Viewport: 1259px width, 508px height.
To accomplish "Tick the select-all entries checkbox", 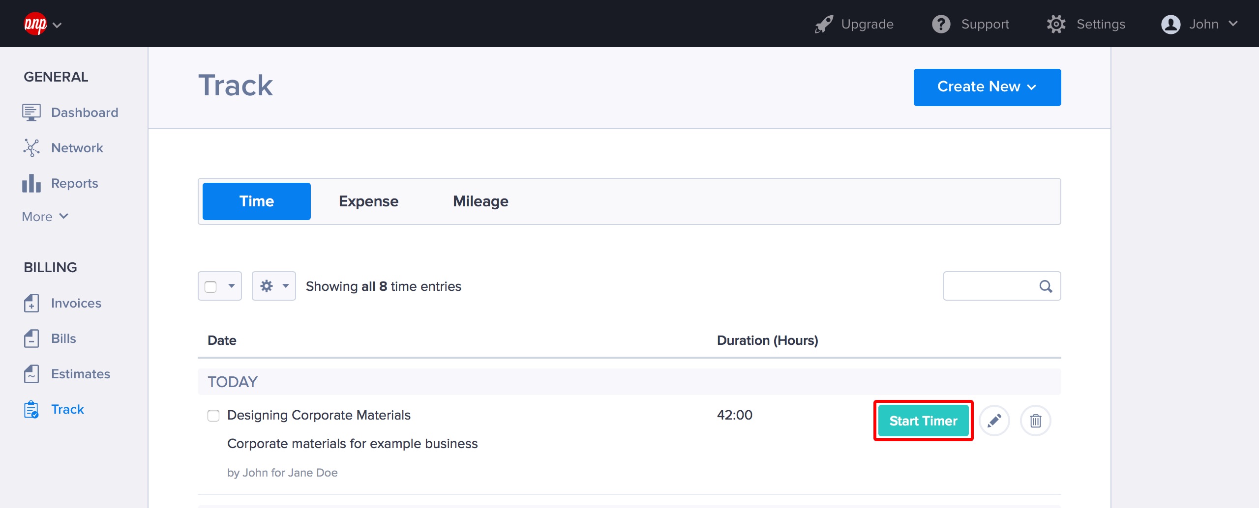I will click(210, 286).
